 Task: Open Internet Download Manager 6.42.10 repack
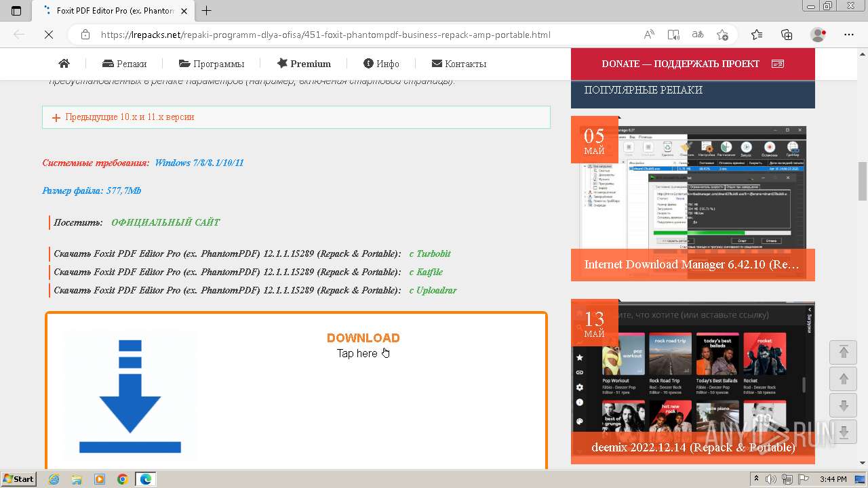(692, 265)
